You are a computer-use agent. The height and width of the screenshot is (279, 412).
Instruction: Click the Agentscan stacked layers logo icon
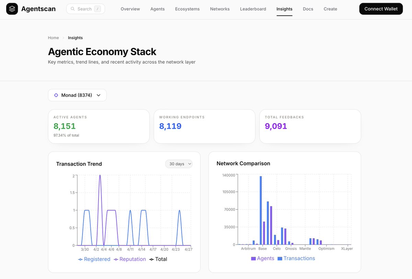[12, 9]
